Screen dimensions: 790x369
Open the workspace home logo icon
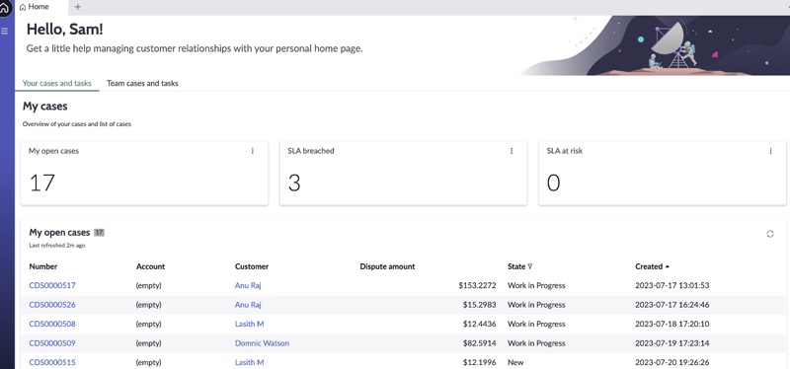[5, 8]
